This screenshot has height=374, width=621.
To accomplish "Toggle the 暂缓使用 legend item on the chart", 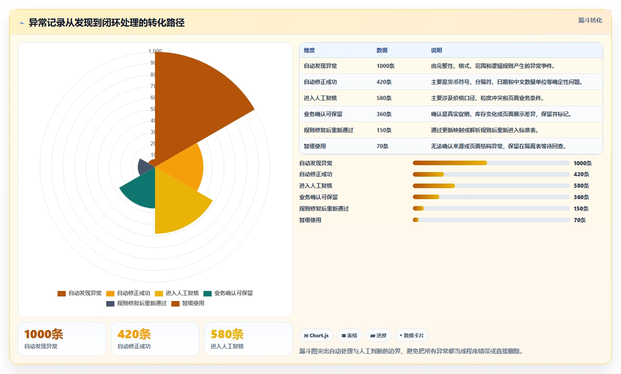I will [188, 303].
